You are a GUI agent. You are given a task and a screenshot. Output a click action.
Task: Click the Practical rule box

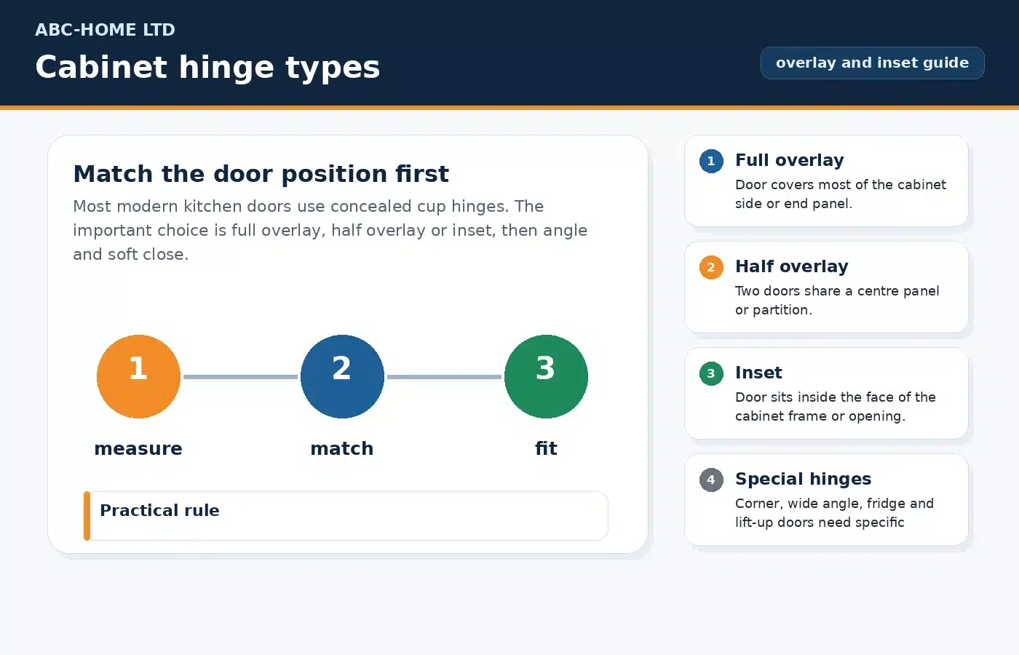(346, 516)
